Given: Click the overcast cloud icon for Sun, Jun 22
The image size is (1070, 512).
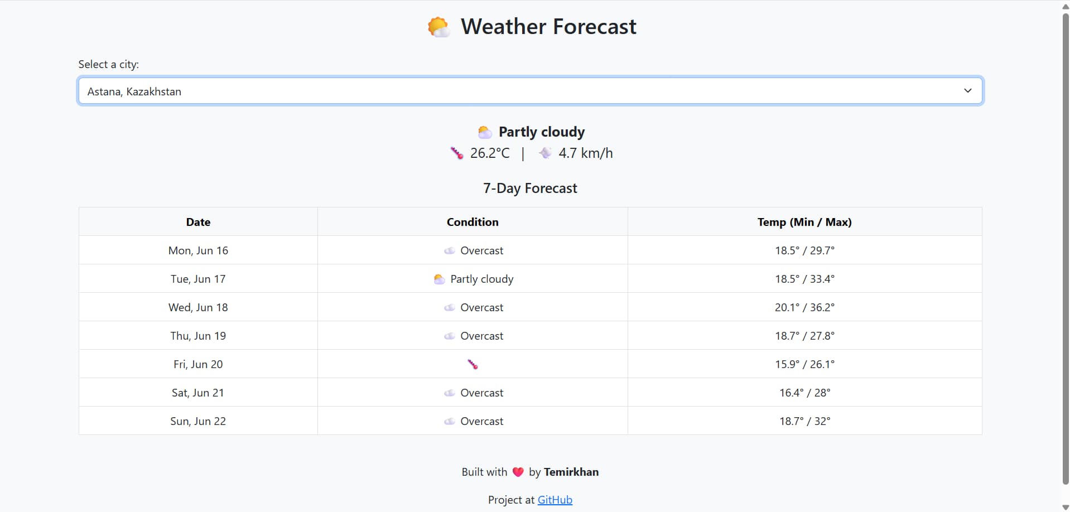Looking at the screenshot, I should 449,422.
